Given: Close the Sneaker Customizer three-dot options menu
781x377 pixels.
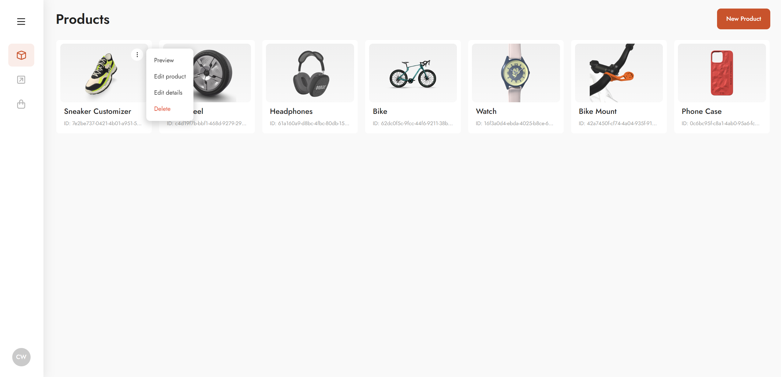Looking at the screenshot, I should click(x=137, y=55).
